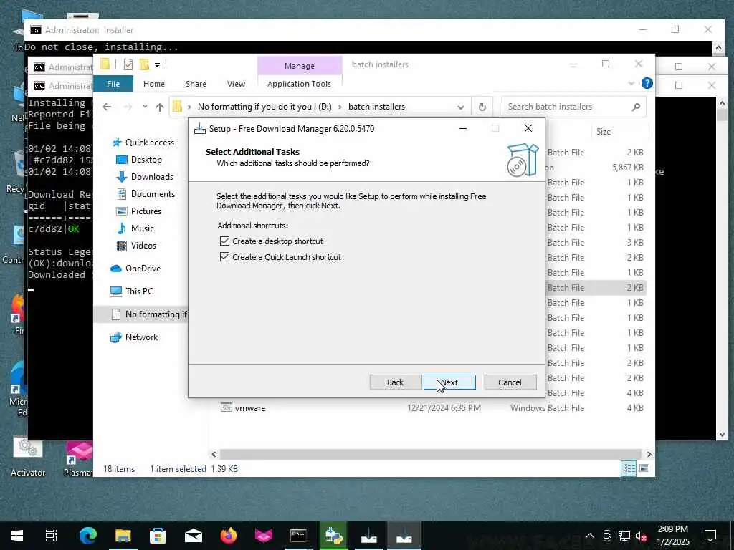Uncheck Create a Quick Launch shortcut

224,257
